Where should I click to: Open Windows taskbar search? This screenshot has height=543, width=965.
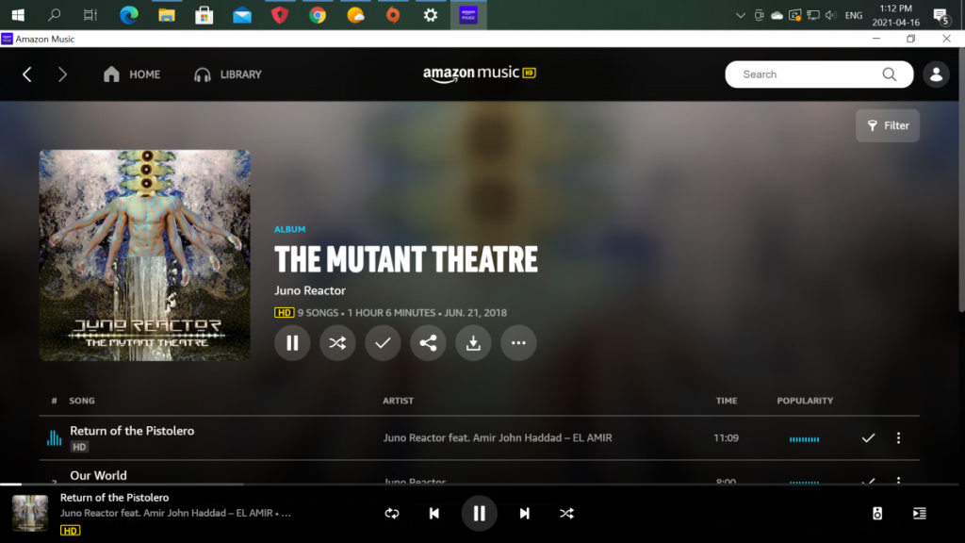(54, 15)
